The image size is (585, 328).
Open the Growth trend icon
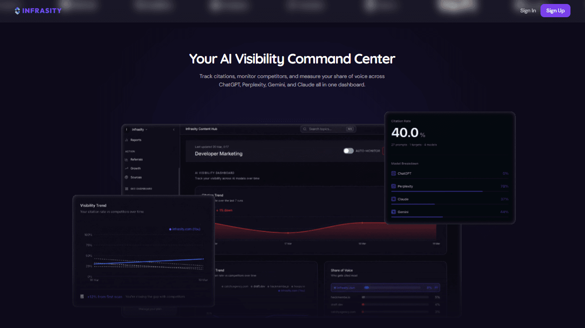[126, 168]
